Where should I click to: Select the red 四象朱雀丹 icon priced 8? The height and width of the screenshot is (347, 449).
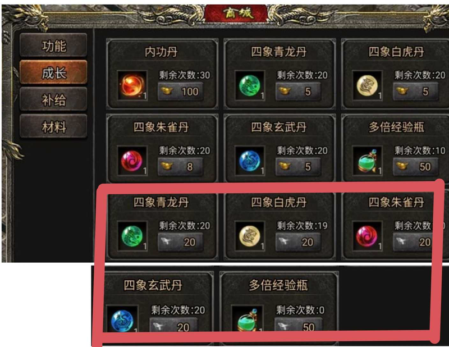(132, 161)
